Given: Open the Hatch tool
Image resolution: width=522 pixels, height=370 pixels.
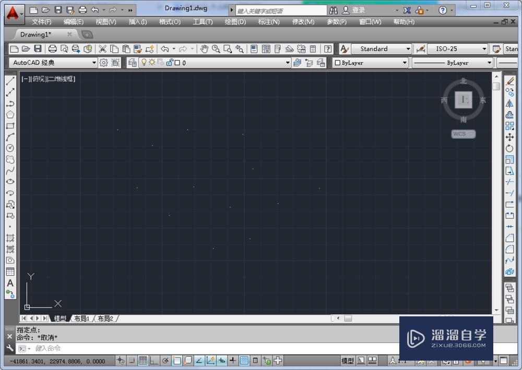Looking at the screenshot, I should click(10, 238).
